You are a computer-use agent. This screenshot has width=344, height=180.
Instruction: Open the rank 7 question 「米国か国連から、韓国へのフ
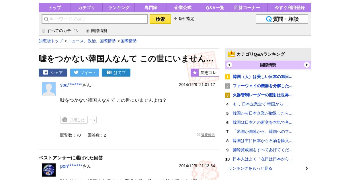click(x=263, y=131)
